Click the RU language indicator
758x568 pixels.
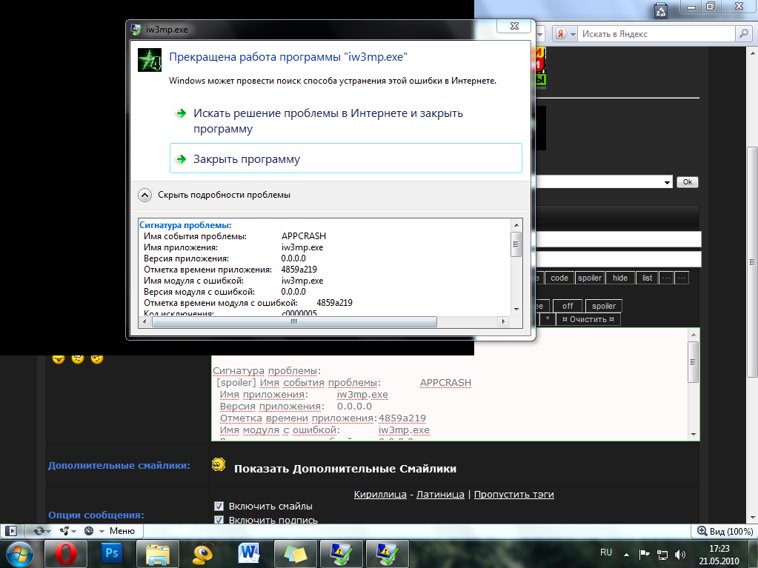(x=605, y=552)
